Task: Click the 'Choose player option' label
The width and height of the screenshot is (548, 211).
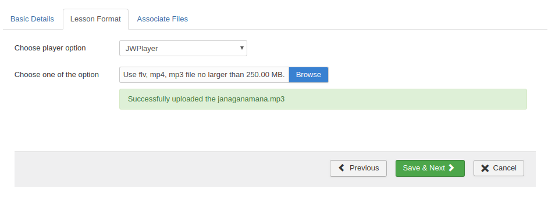Action: 50,48
